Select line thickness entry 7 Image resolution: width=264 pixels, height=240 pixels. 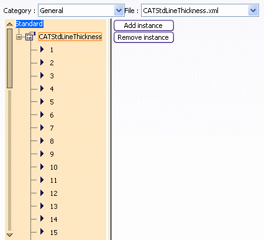pos(52,128)
